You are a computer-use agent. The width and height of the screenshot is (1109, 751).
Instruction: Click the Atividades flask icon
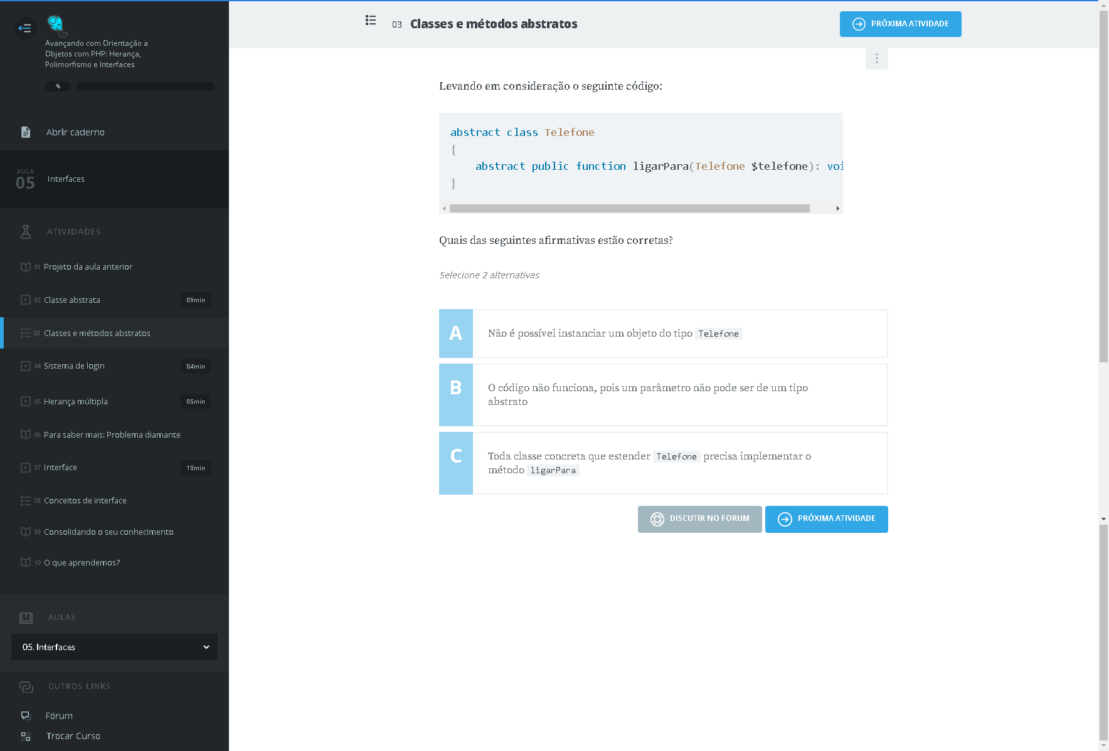point(26,232)
